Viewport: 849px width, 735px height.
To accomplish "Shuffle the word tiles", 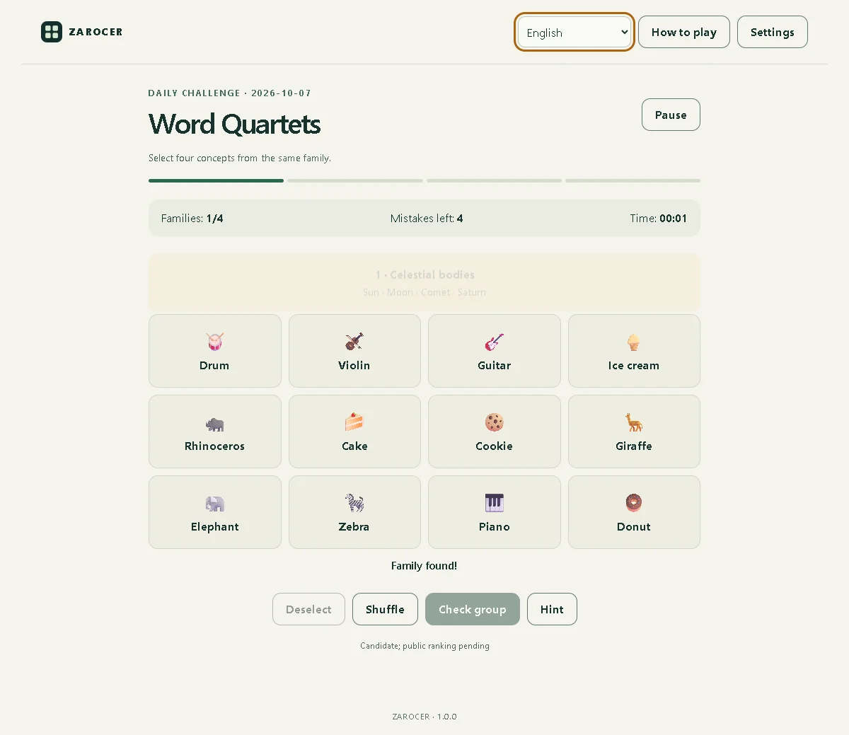I will [x=385, y=609].
